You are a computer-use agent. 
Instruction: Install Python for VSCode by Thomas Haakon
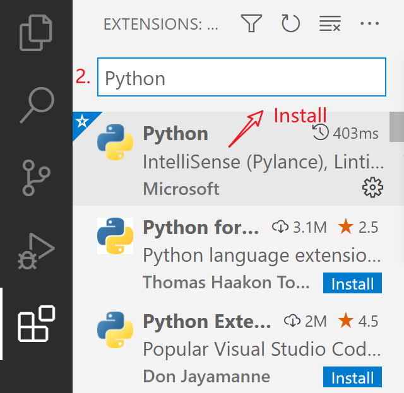pos(352,283)
